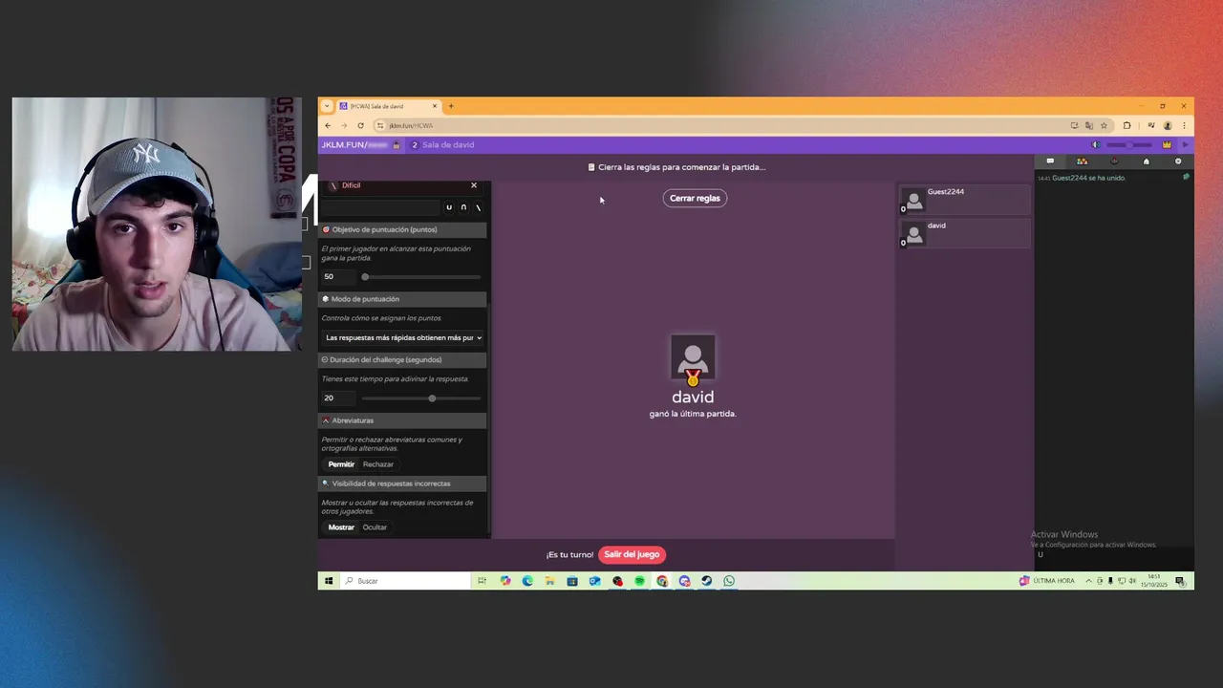
Task: Open the room house tab
Action: pyautogui.click(x=1147, y=161)
